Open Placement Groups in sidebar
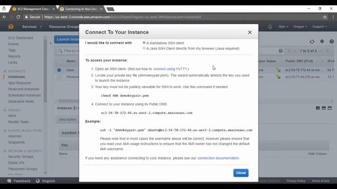Viewport: 337px width, 189px height. tap(23, 169)
